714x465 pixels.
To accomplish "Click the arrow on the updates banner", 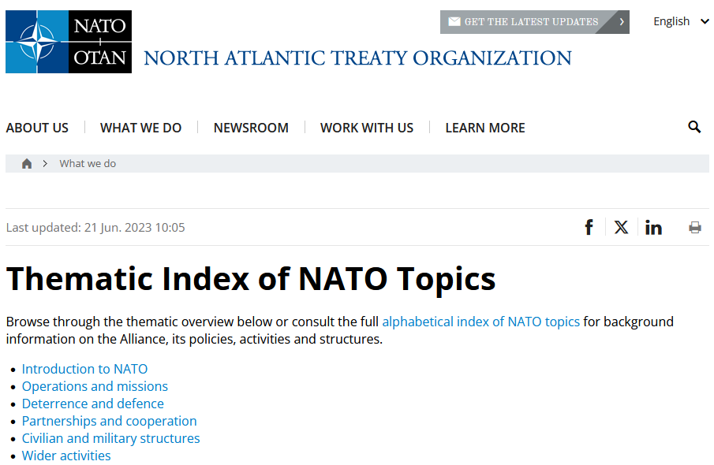I will point(622,22).
